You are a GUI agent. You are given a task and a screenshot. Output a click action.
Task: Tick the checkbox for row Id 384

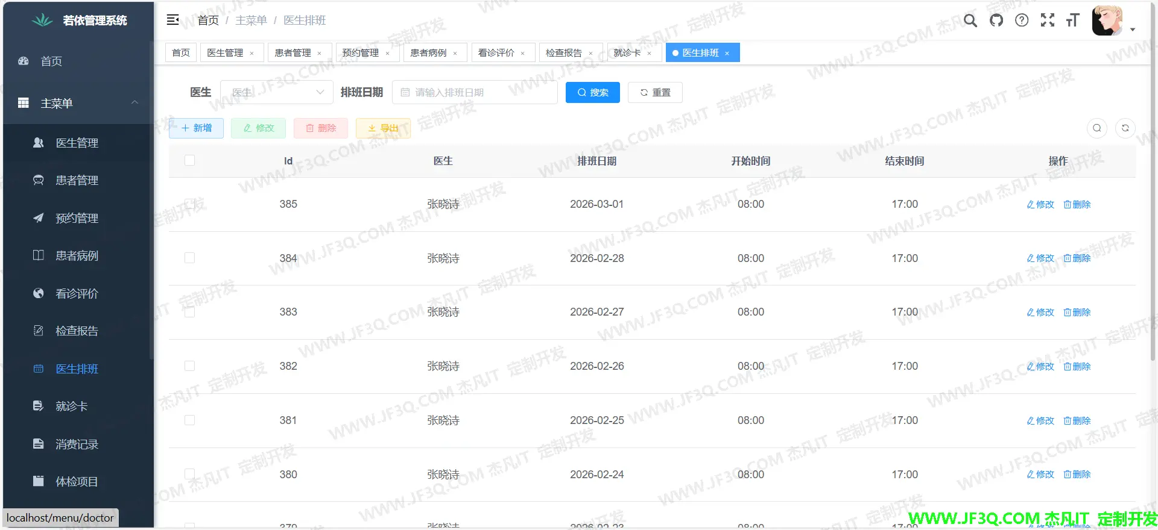click(189, 258)
